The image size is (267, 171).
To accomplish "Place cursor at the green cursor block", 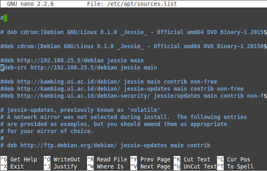I will pos(5,18).
